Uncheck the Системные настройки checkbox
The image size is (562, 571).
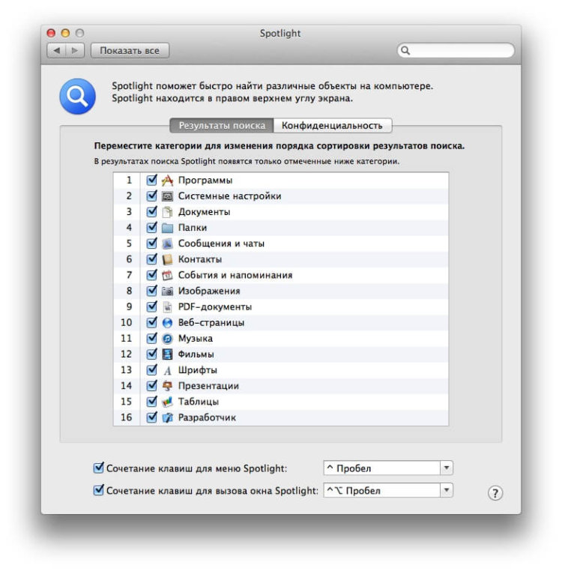[151, 196]
